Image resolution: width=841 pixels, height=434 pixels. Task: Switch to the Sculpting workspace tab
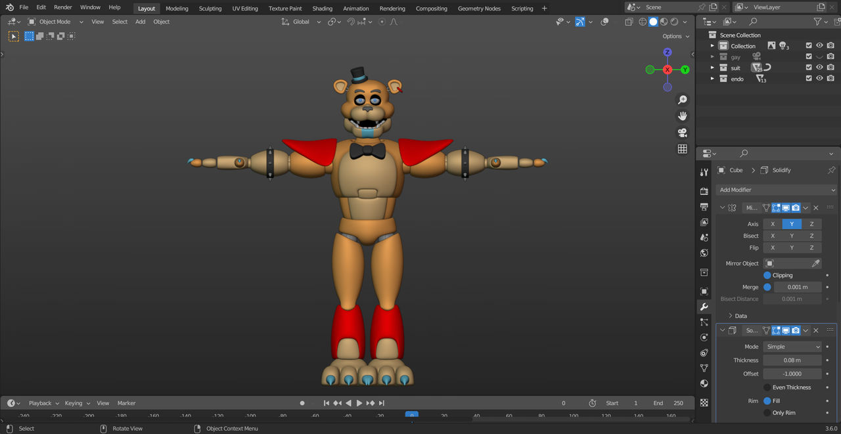pyautogui.click(x=210, y=9)
